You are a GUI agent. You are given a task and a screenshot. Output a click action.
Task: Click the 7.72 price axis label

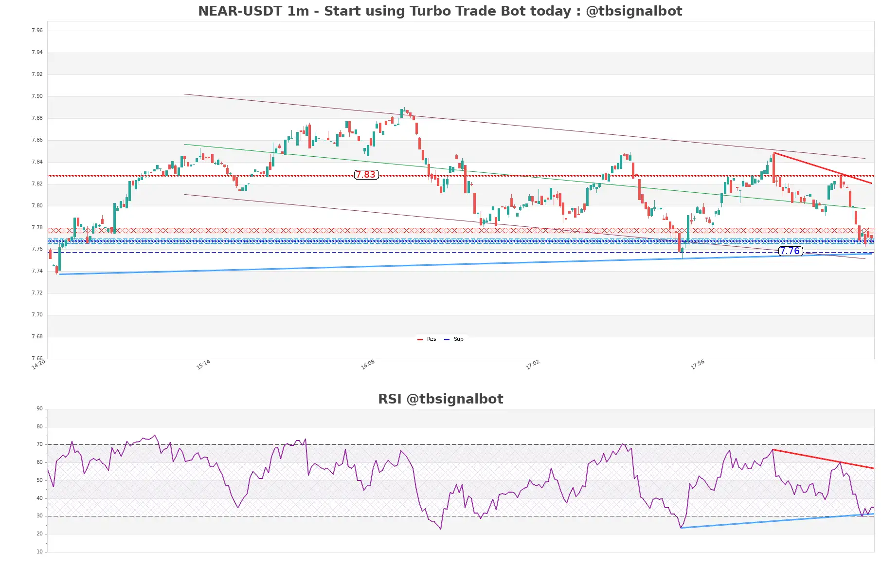click(37, 293)
